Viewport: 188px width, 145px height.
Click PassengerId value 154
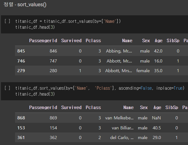click(53, 128)
